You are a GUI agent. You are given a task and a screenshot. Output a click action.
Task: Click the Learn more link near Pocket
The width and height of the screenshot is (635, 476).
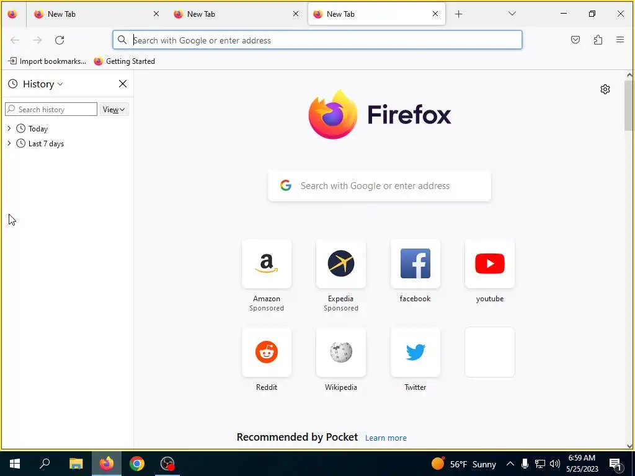click(386, 438)
